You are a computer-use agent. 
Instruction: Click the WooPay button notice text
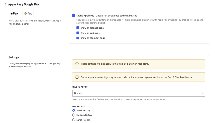(x=115, y=64)
